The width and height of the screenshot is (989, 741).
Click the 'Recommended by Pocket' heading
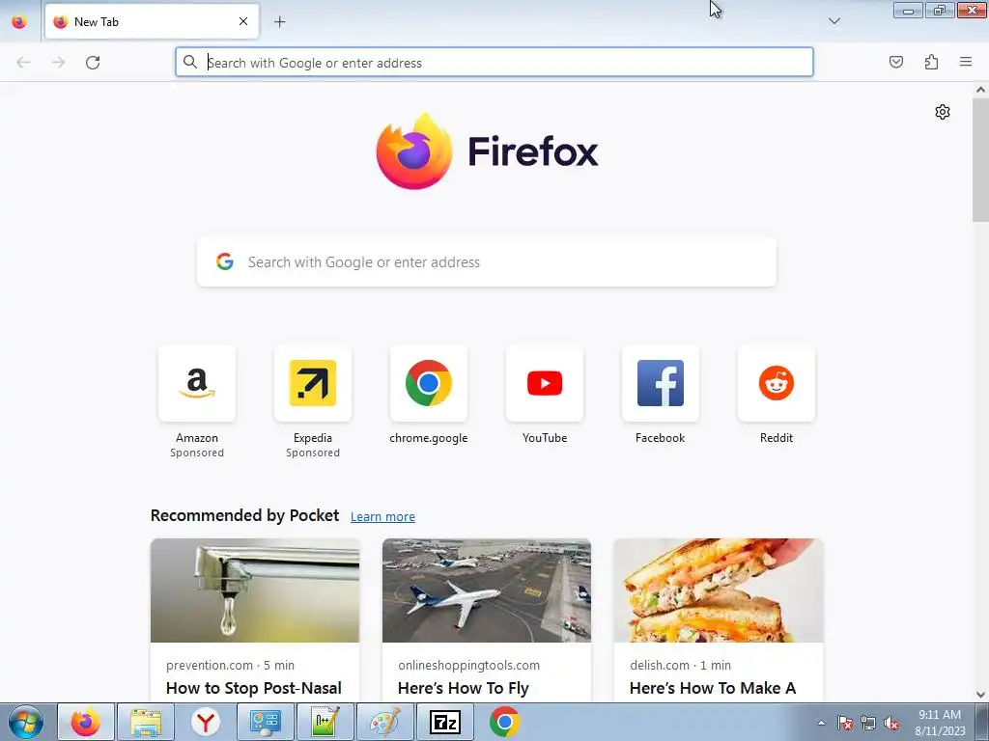[244, 515]
